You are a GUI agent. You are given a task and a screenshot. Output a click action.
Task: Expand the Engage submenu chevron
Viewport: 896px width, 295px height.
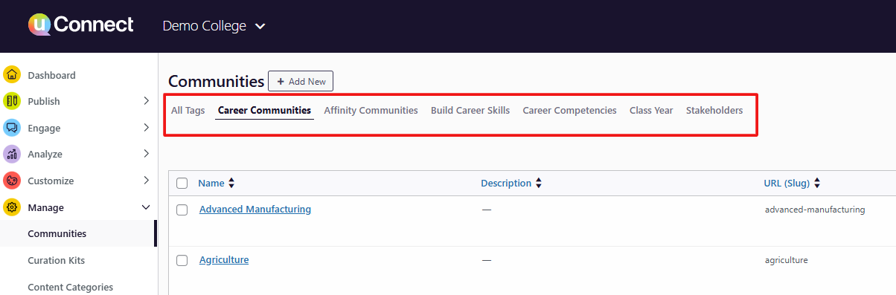(x=146, y=128)
